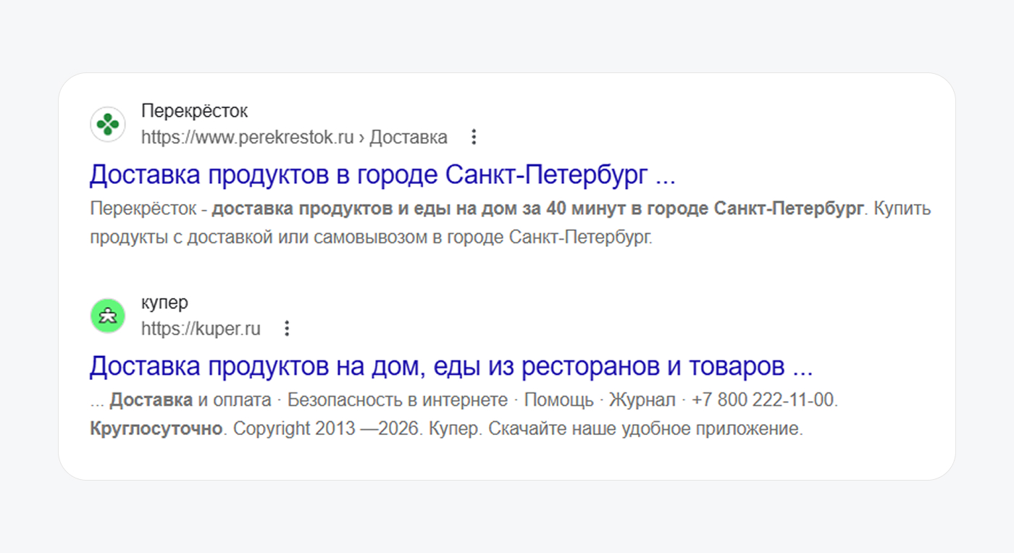The height and width of the screenshot is (553, 1014).
Task: Open link 'Доставка продуктов на дом, еды из ресторанов'
Action: pyautogui.click(x=451, y=367)
